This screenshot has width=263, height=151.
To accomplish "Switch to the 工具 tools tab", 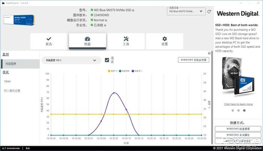I will [126, 41].
